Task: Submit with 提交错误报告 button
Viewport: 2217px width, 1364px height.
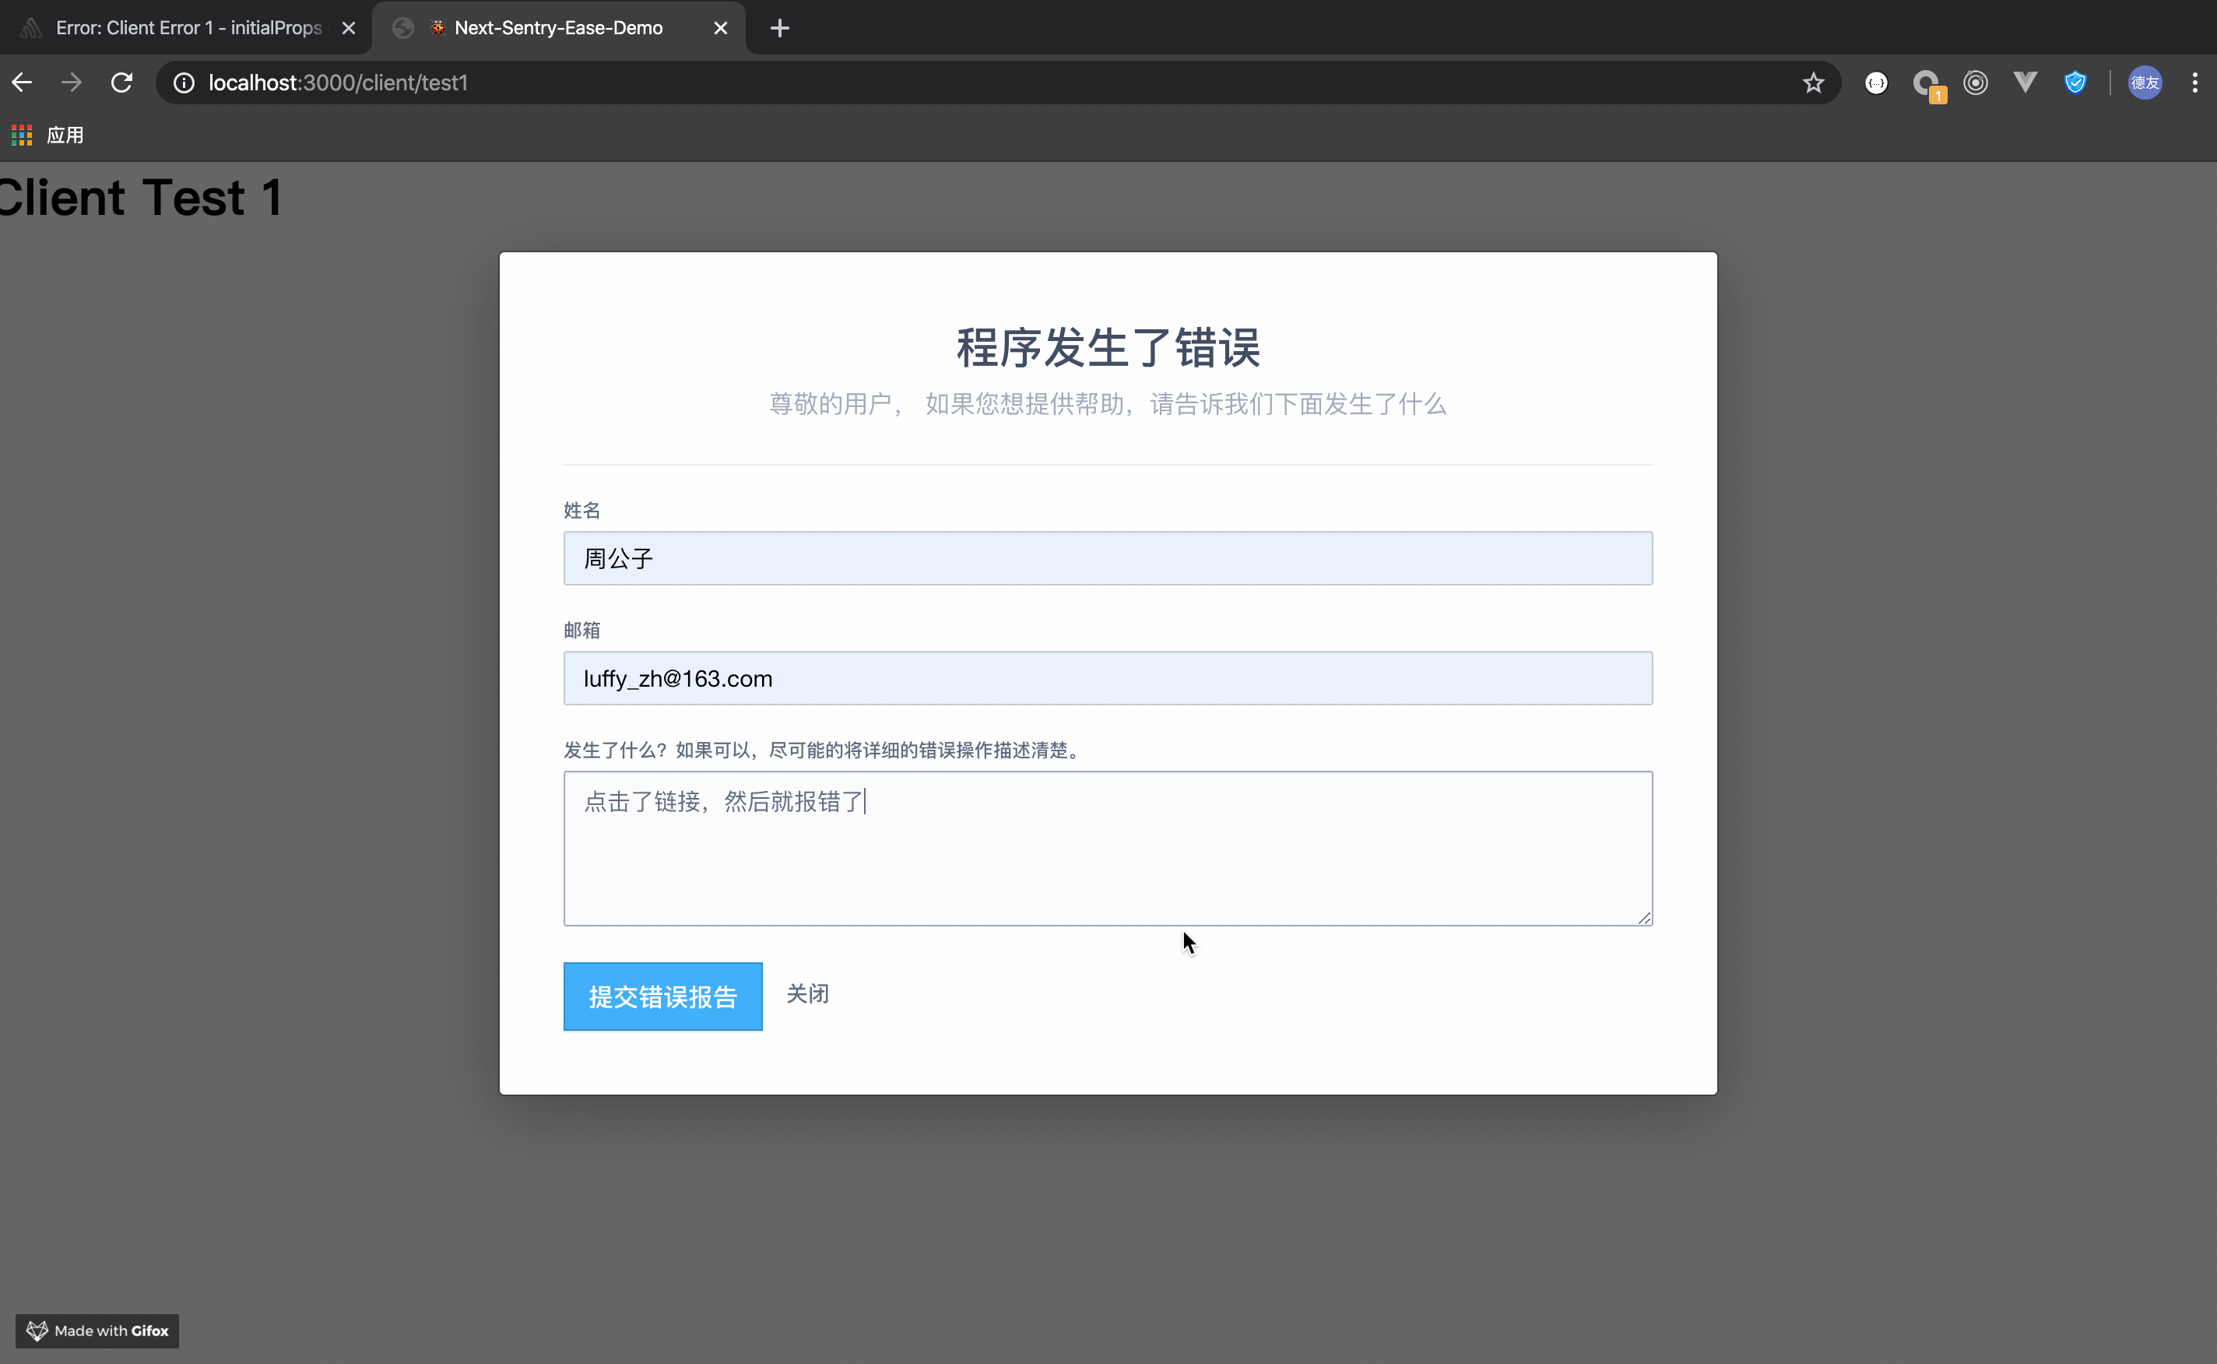Action: point(662,996)
